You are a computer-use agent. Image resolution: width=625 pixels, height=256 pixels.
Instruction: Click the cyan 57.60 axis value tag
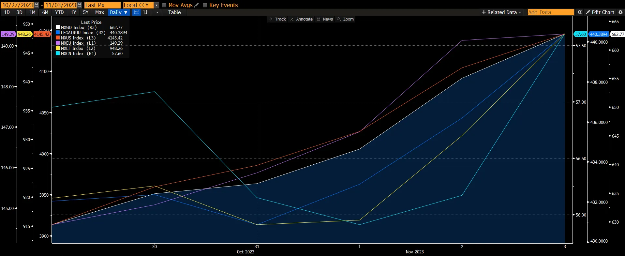point(580,34)
